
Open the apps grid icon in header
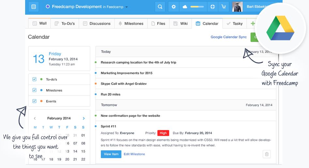point(34,7)
